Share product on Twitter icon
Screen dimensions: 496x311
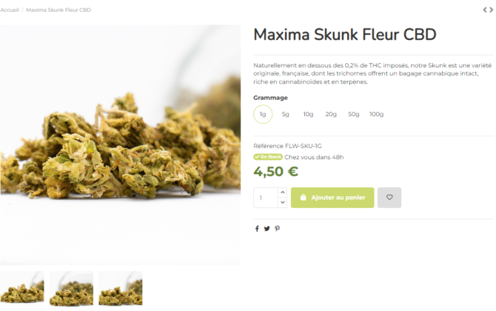267,229
